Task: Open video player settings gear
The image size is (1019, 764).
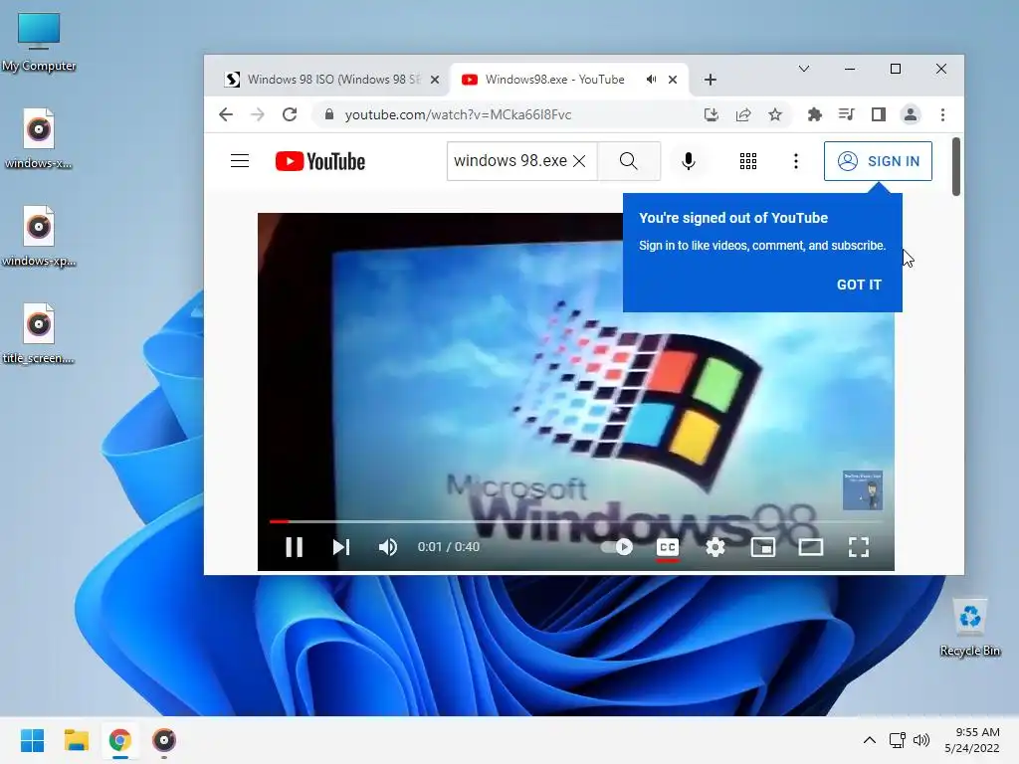Action: [x=714, y=547]
